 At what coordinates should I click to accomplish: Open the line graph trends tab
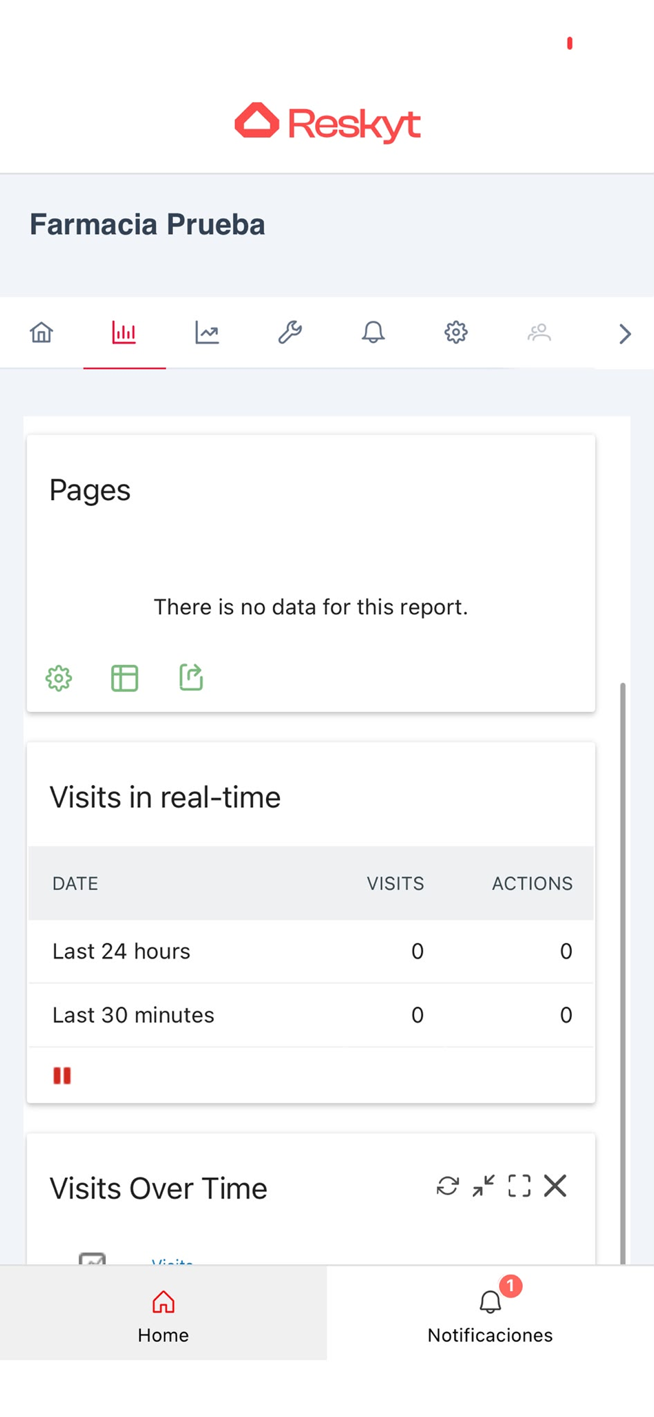tap(207, 333)
